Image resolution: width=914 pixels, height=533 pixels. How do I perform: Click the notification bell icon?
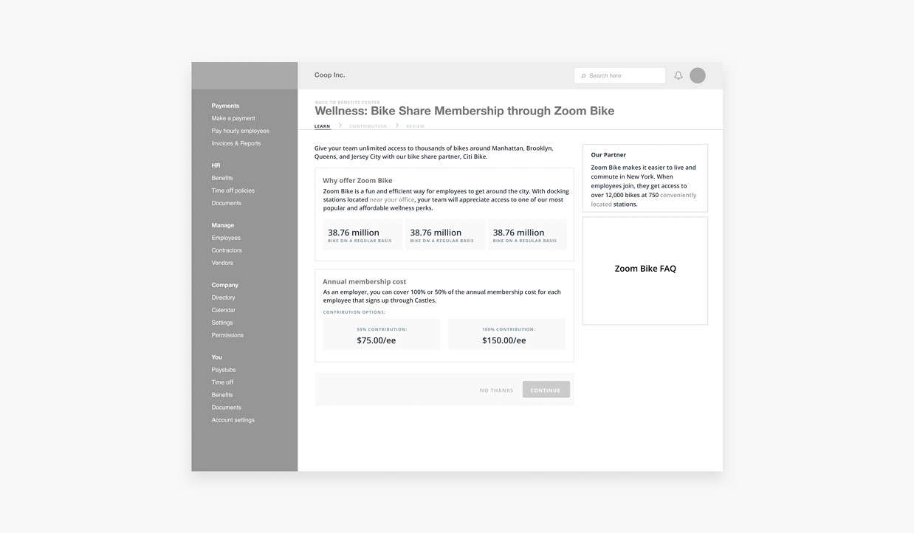(x=678, y=75)
